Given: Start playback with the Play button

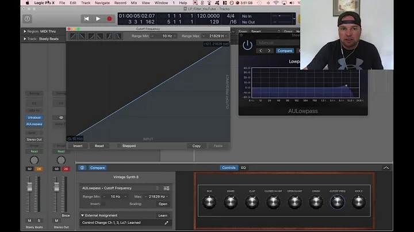Looking at the screenshot, I should tap(98, 19).
